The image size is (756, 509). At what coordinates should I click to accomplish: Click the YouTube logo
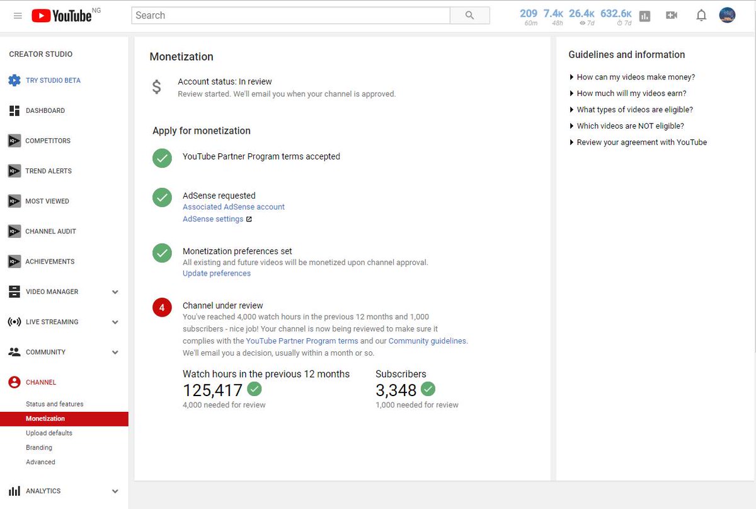pyautogui.click(x=62, y=16)
